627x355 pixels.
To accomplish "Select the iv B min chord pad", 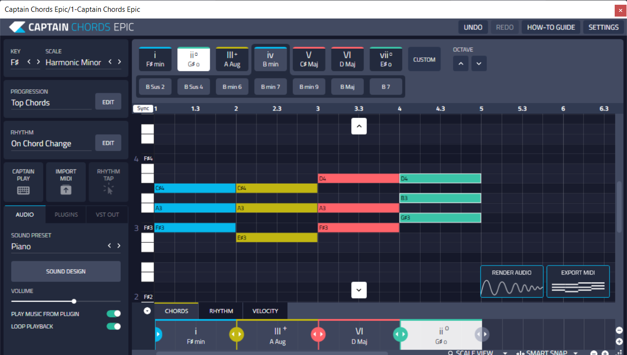I will coord(270,59).
